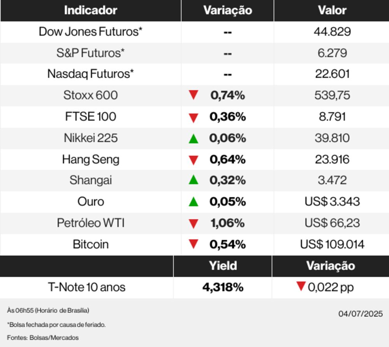Click the red down arrow for Petróleo WTI

tap(193, 223)
